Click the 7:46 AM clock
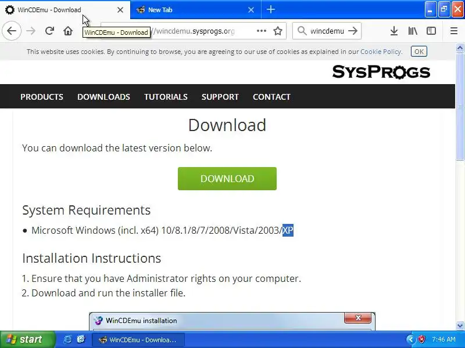This screenshot has width=465, height=348. [x=443, y=339]
